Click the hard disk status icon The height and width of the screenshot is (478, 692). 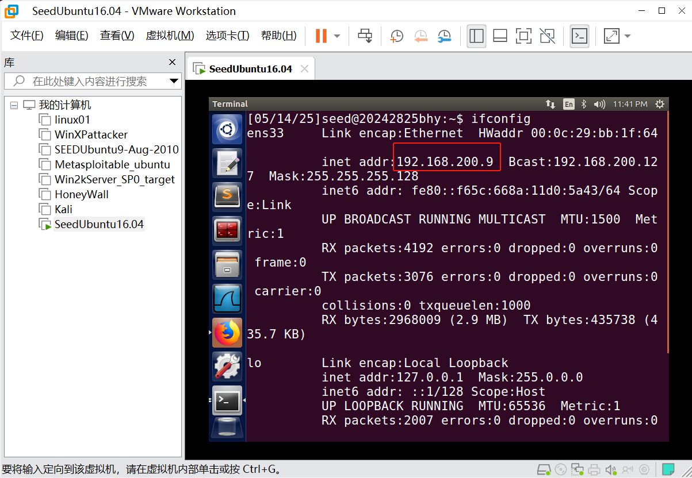point(543,469)
